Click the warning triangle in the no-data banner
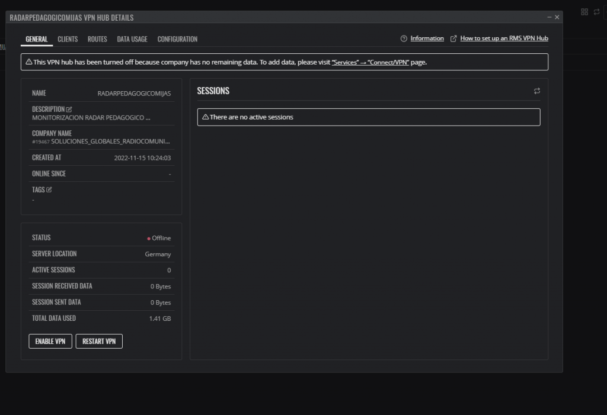This screenshot has height=415, width=607. [28, 62]
